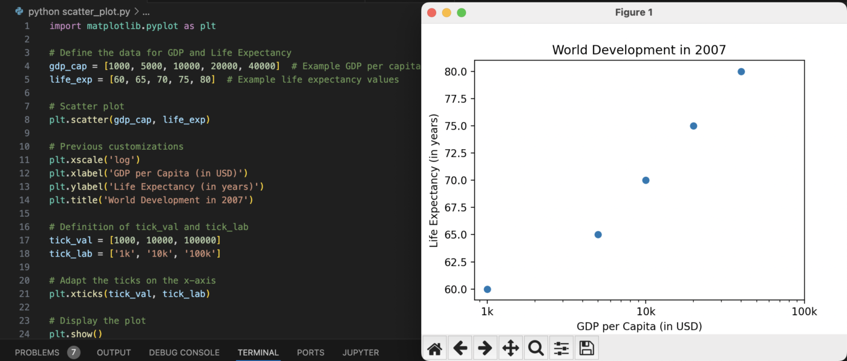Click Save figure floppy disk icon

(586, 348)
